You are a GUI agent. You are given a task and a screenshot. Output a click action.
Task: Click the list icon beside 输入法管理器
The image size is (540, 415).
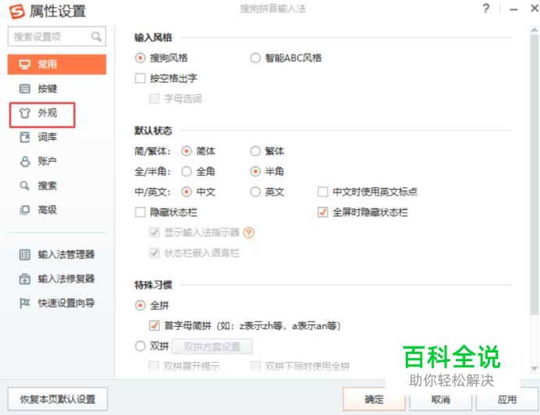tap(24, 254)
